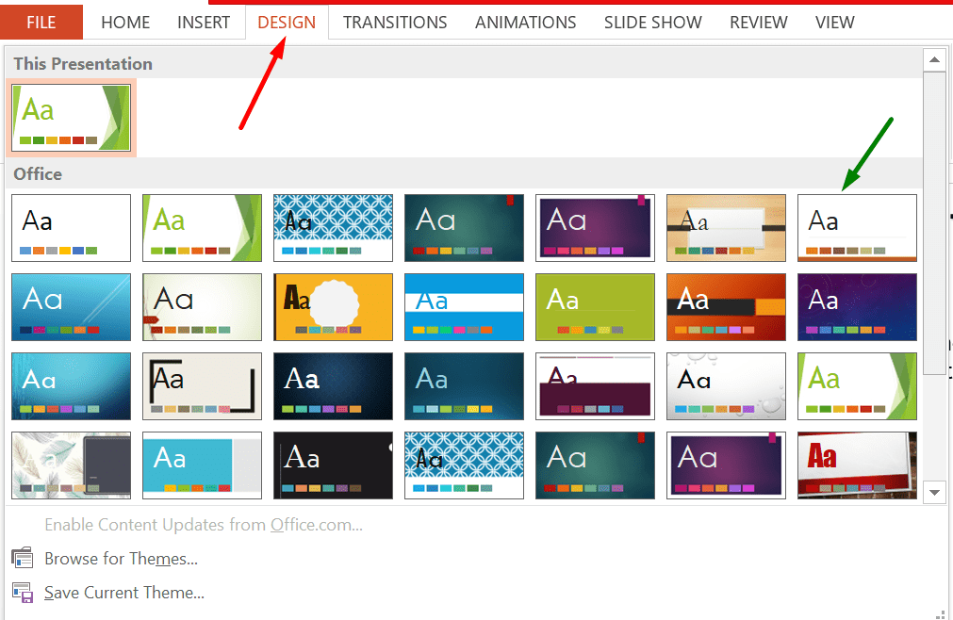The image size is (953, 620).
Task: Go to the SLIDE SHOW tab
Action: point(652,23)
